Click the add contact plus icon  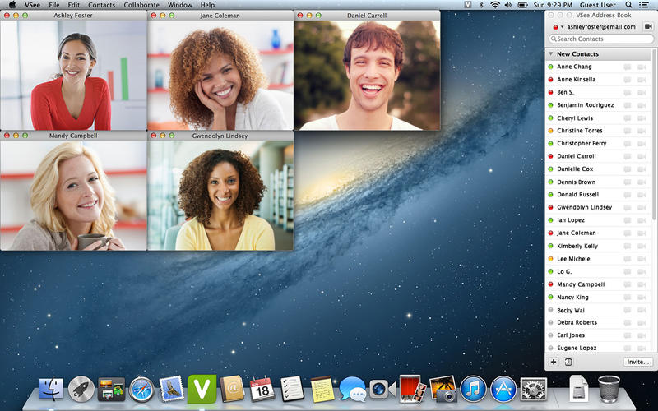click(554, 362)
